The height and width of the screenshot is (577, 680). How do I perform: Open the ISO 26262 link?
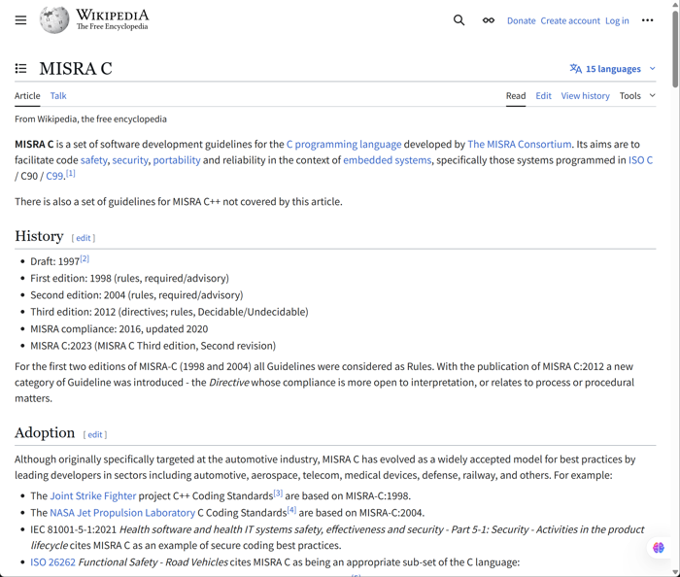(52, 562)
